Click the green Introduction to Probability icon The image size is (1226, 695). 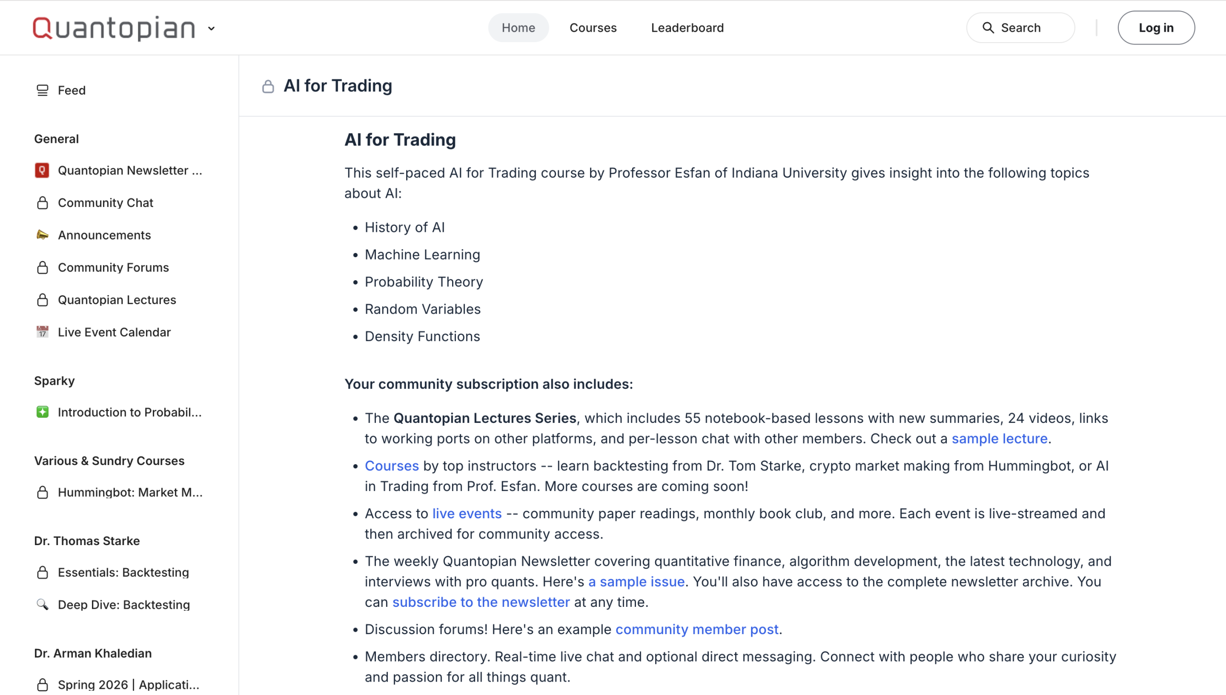42,412
